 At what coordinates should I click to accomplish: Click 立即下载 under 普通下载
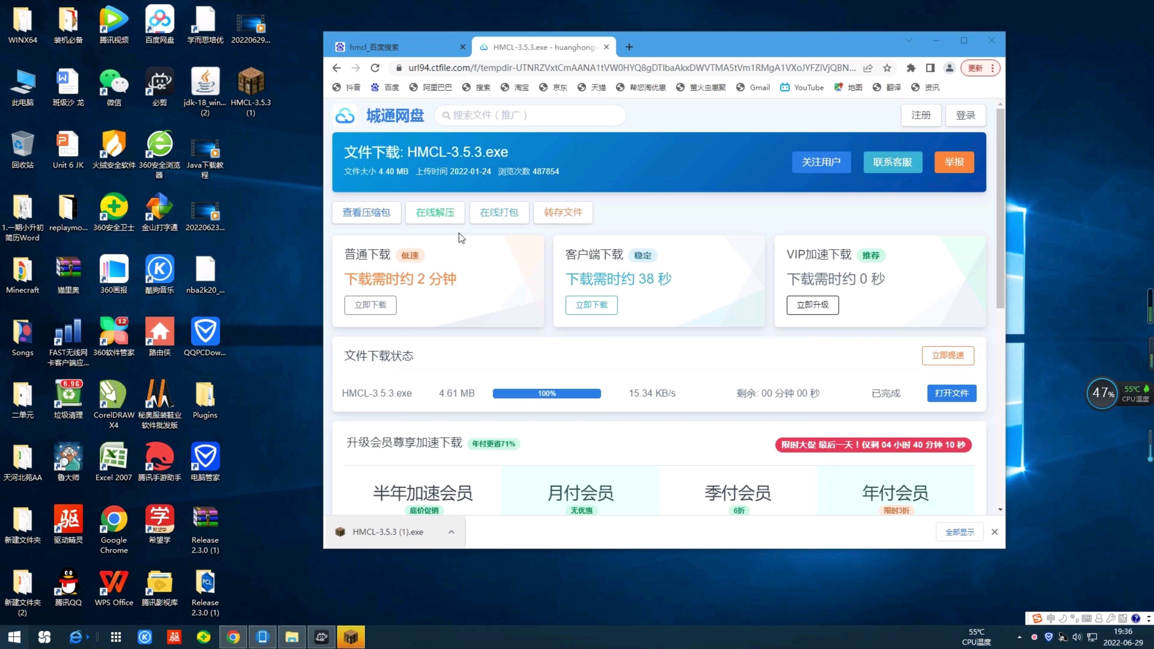click(x=370, y=305)
